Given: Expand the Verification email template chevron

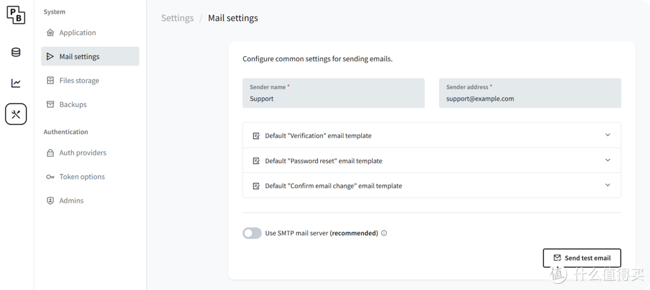Looking at the screenshot, I should tap(607, 135).
